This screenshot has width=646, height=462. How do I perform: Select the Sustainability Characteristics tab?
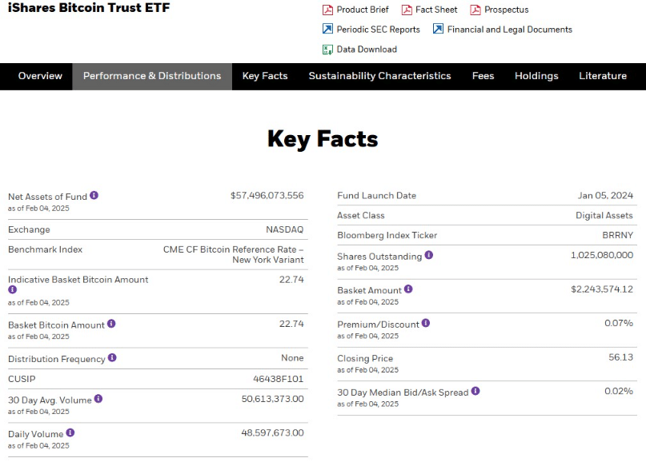(379, 76)
